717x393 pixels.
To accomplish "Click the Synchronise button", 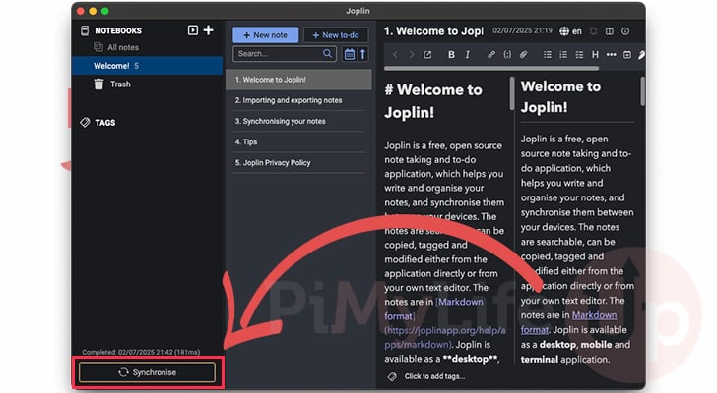I will click(148, 372).
